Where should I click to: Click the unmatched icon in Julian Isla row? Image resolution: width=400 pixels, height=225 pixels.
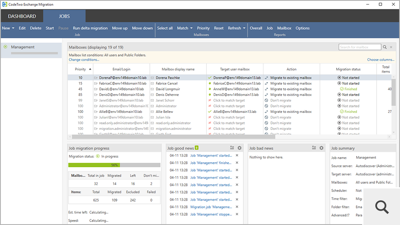pos(210,117)
